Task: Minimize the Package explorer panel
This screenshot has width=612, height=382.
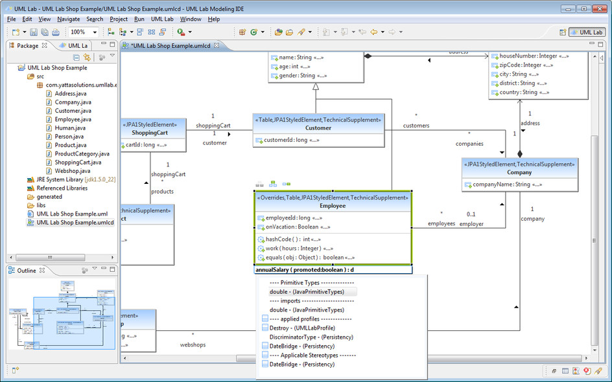Action: [104, 43]
